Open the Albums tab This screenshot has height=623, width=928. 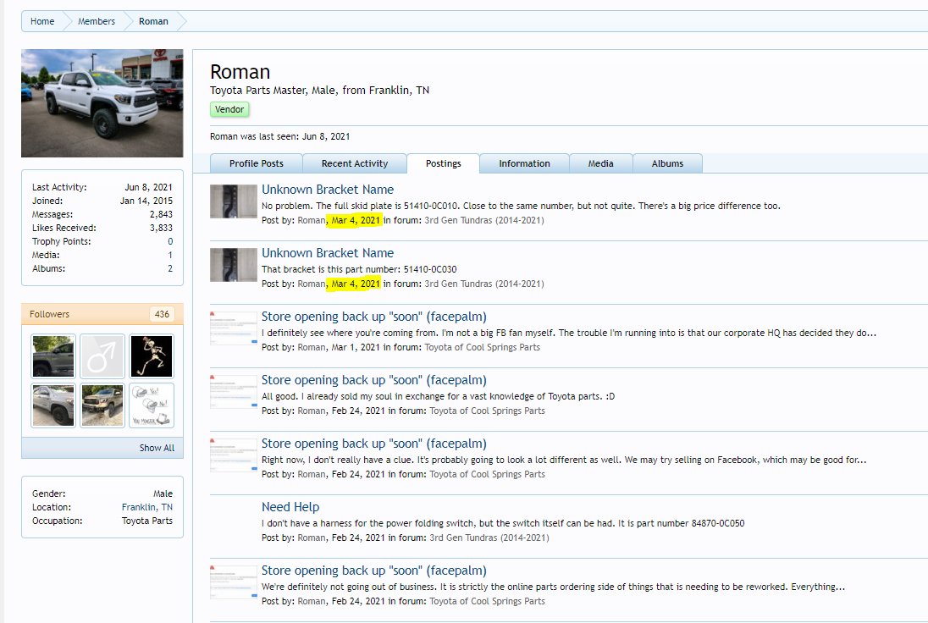tap(667, 163)
